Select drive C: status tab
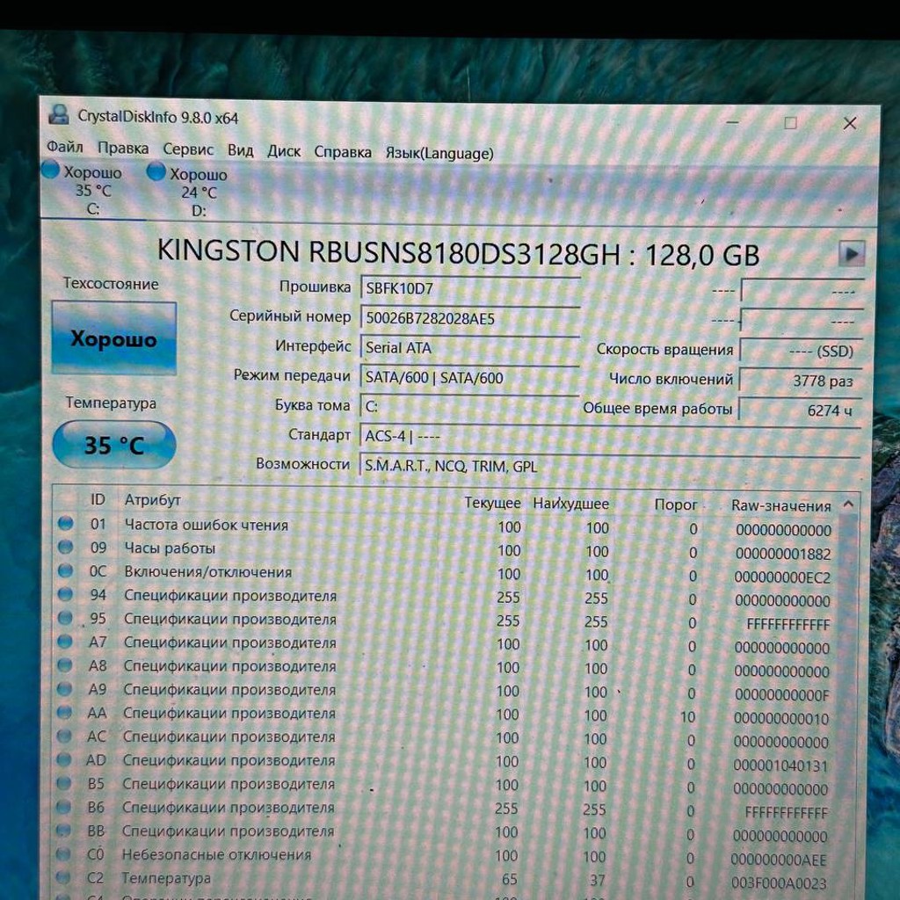900x900 pixels. pos(91,190)
